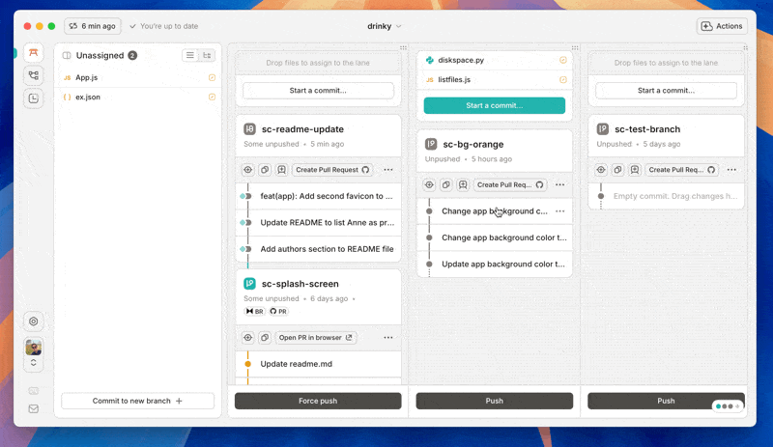Check the box beside diskspace.py

(x=563, y=60)
